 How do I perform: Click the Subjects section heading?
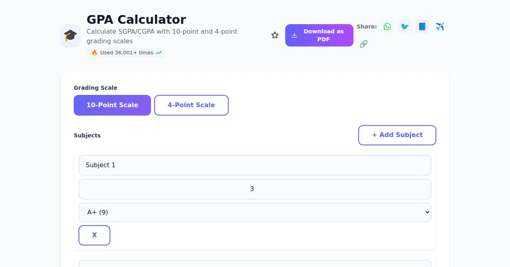[x=87, y=135]
